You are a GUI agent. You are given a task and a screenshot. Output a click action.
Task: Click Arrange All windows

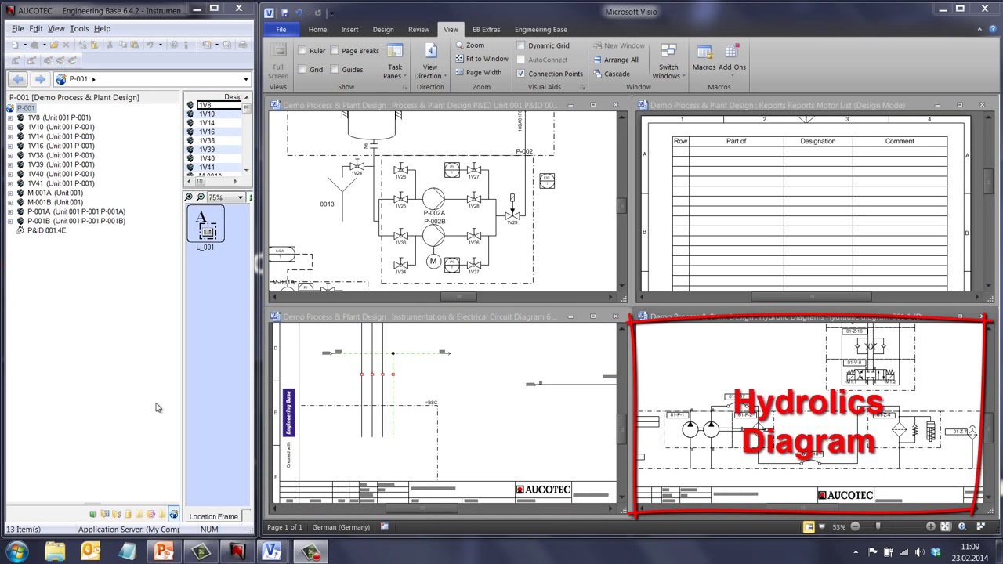click(616, 60)
